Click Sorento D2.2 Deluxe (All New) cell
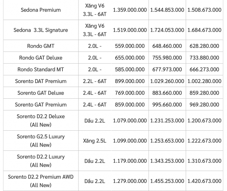 tap(41, 120)
